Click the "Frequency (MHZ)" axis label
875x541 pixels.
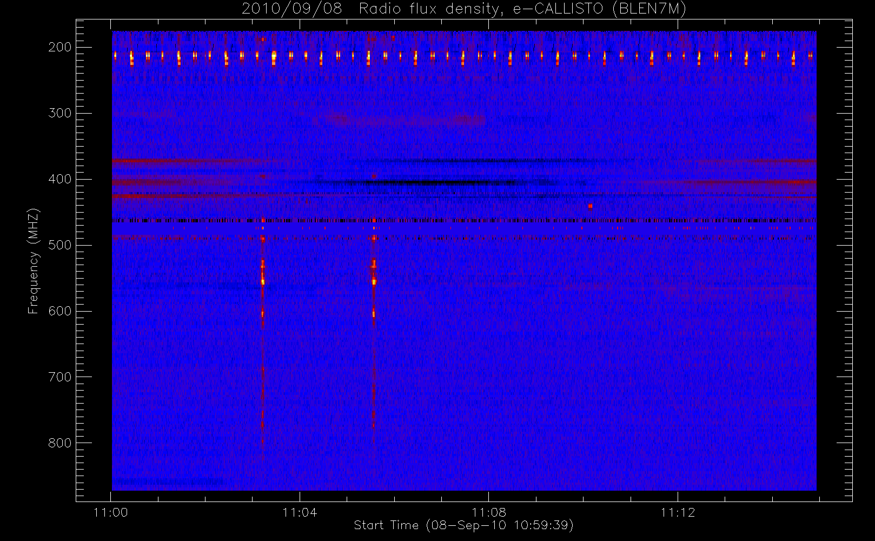pos(34,261)
